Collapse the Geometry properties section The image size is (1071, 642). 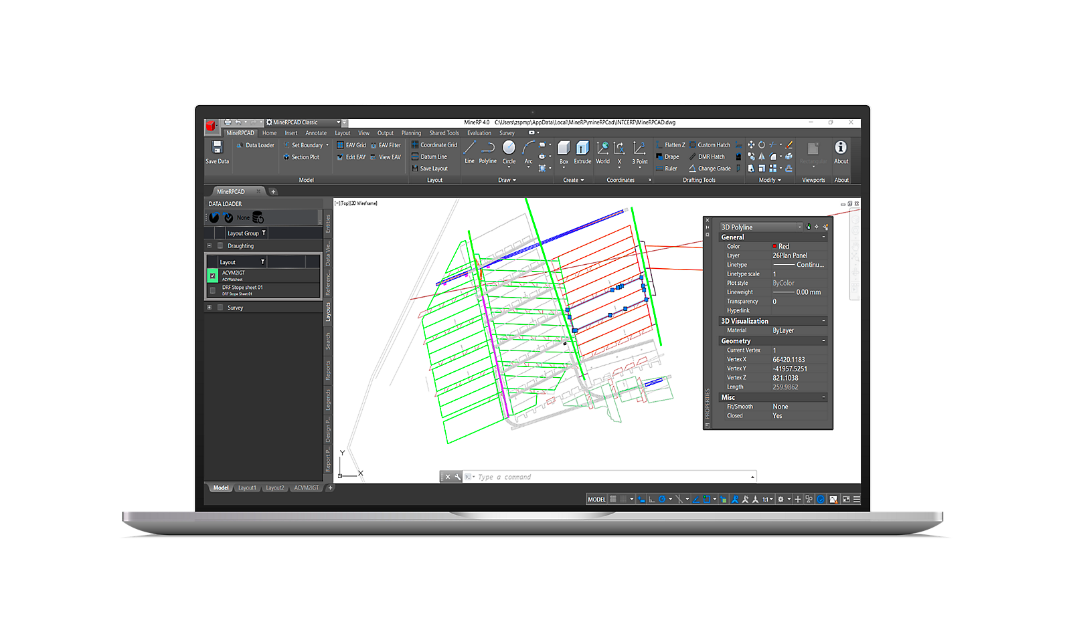click(823, 340)
